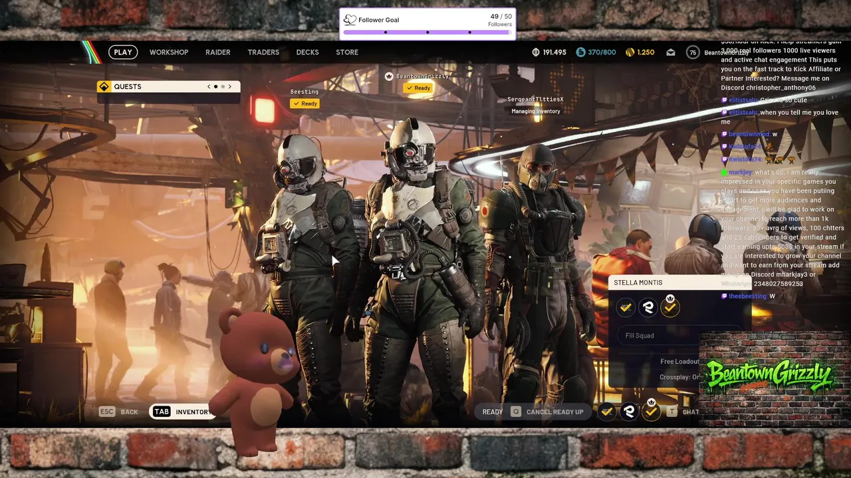Click first ready checkmark in Stella Montis panel
The height and width of the screenshot is (478, 851).
click(626, 307)
